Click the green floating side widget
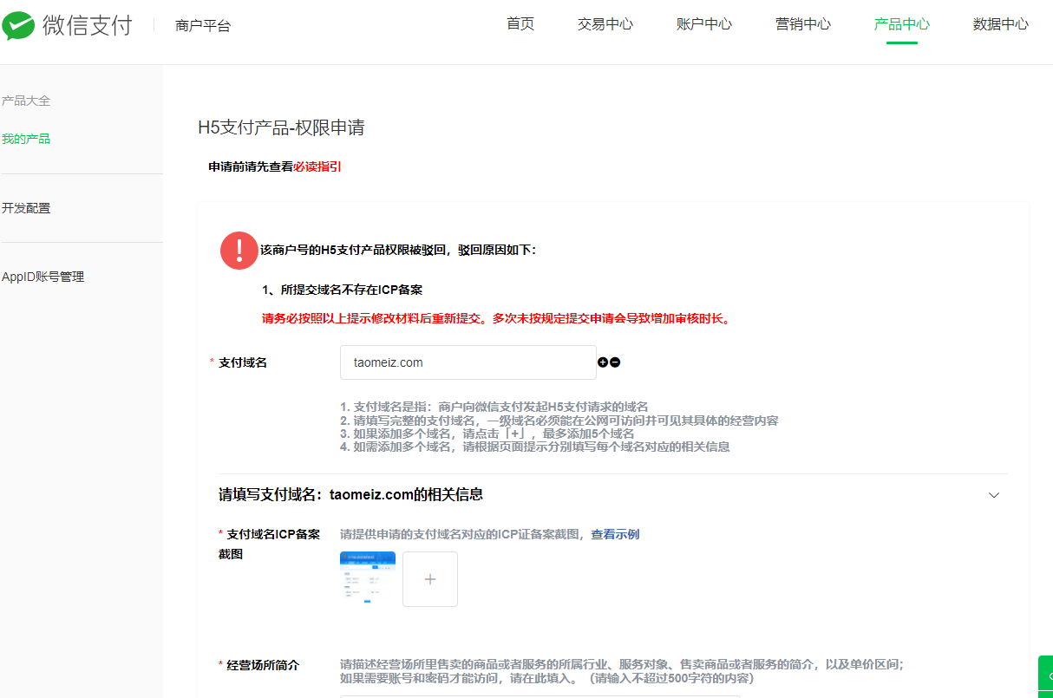The height and width of the screenshot is (698, 1053). 1046,676
